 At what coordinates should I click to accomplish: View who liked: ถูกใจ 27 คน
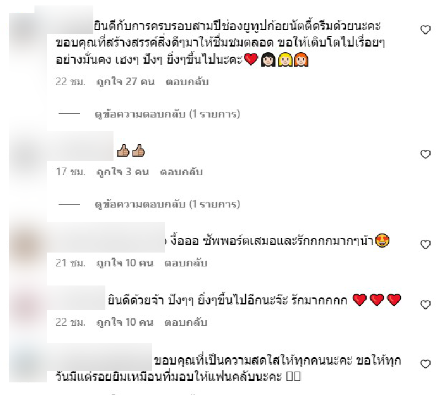pos(126,82)
